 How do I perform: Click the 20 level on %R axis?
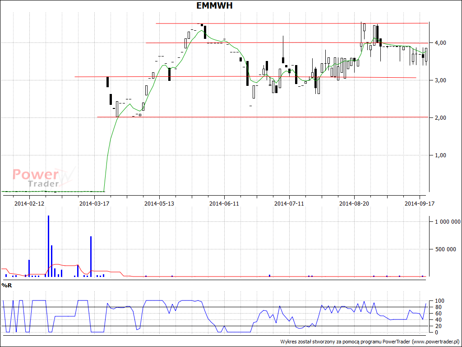click(x=438, y=326)
